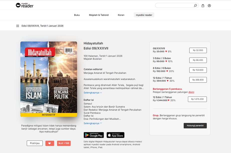Open the disini subscription link

coord(191,92)
